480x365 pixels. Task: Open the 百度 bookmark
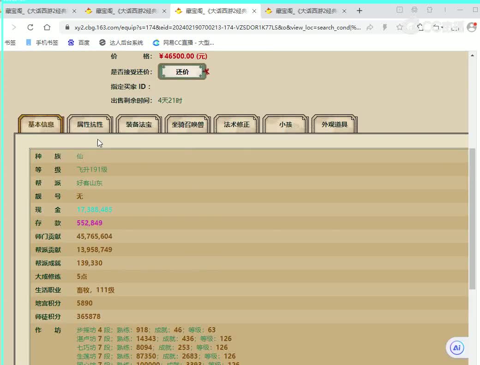(x=78, y=42)
